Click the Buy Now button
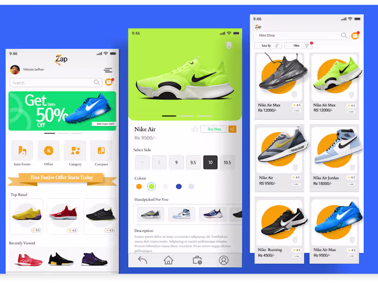Screen dimensions: 378x283 click(214, 129)
